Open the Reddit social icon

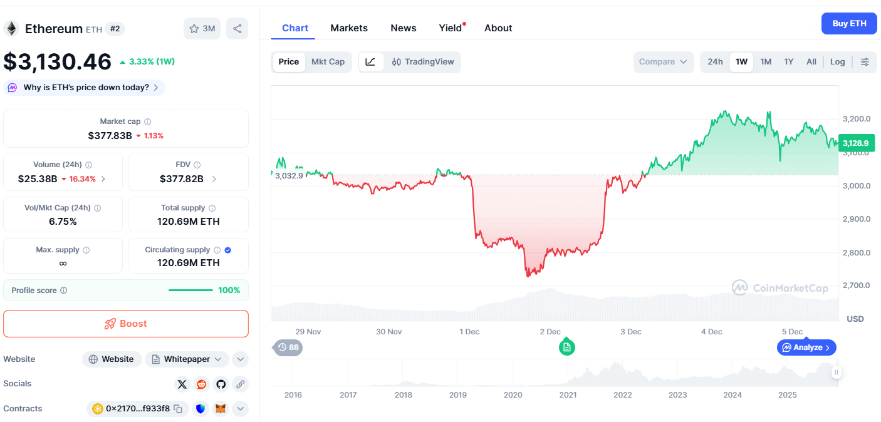click(x=201, y=384)
